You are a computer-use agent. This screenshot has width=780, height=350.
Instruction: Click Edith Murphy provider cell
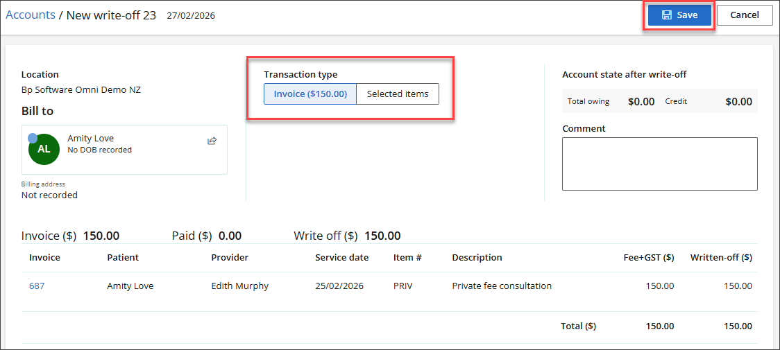click(x=241, y=286)
